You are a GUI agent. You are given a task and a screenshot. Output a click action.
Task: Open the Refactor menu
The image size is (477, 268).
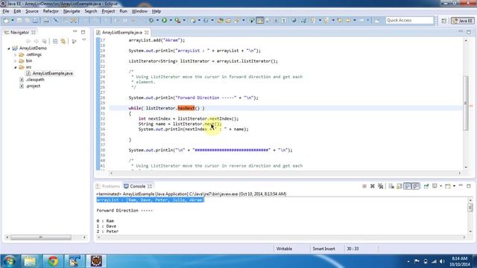pos(51,11)
